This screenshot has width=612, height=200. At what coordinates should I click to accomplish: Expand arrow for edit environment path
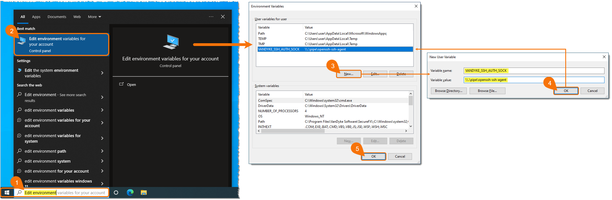102,151
